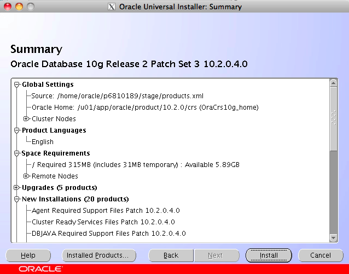The height and width of the screenshot is (274, 349).
Task: Collapse the Space Requirements section
Action: [17, 153]
